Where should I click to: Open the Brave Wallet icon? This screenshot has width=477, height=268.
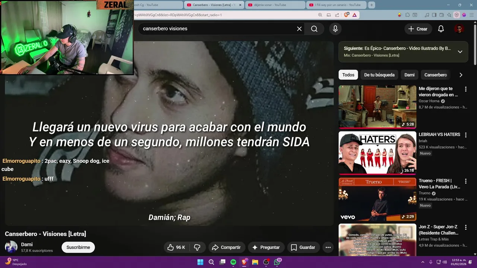[x=442, y=15]
